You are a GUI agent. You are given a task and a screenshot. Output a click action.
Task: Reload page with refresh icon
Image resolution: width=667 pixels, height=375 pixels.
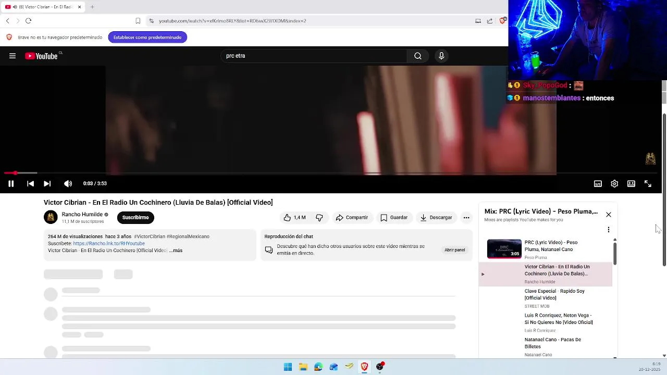tap(28, 21)
